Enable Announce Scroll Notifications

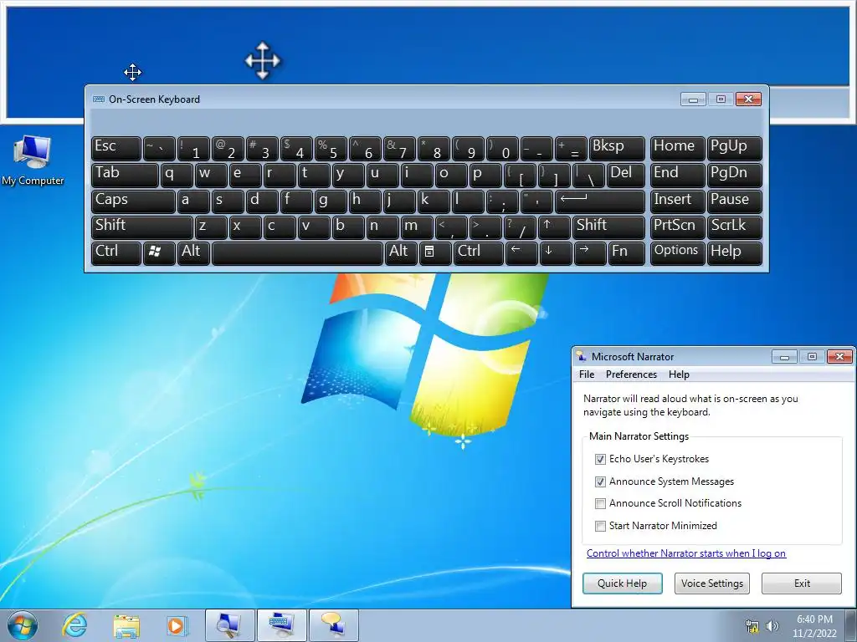click(600, 503)
